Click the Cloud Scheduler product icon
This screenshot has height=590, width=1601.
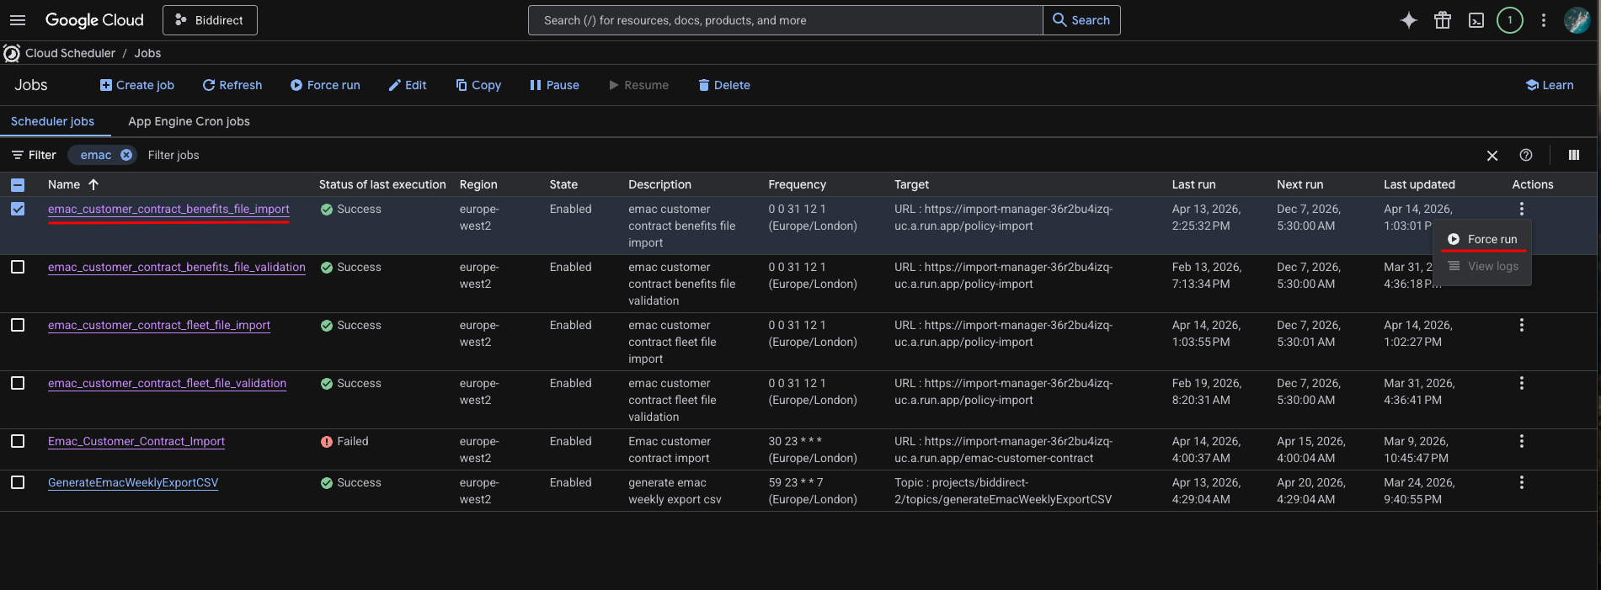tap(12, 53)
